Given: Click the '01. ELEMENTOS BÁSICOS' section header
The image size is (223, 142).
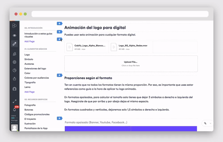Looking at the screenshot, I should pyautogui.click(x=36, y=49).
